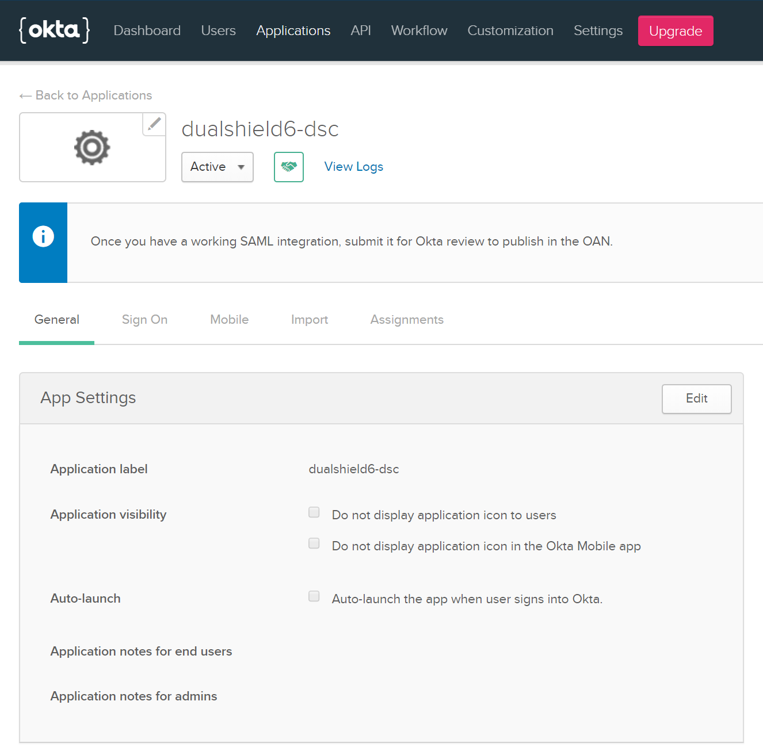The image size is (763, 751).
Task: Check 'Do not display application icon to users'
Action: [314, 512]
